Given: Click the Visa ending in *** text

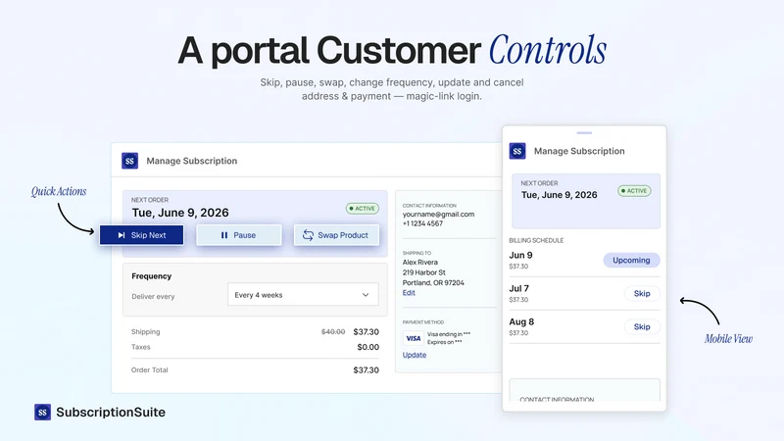Looking at the screenshot, I should (x=449, y=334).
